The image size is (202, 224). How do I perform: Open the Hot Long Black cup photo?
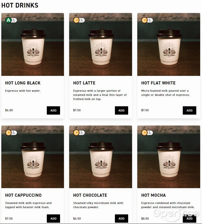(32, 44)
